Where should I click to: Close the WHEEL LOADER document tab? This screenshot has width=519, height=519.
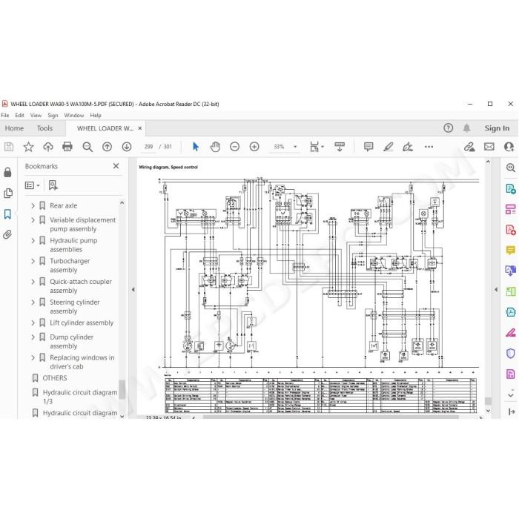point(140,128)
